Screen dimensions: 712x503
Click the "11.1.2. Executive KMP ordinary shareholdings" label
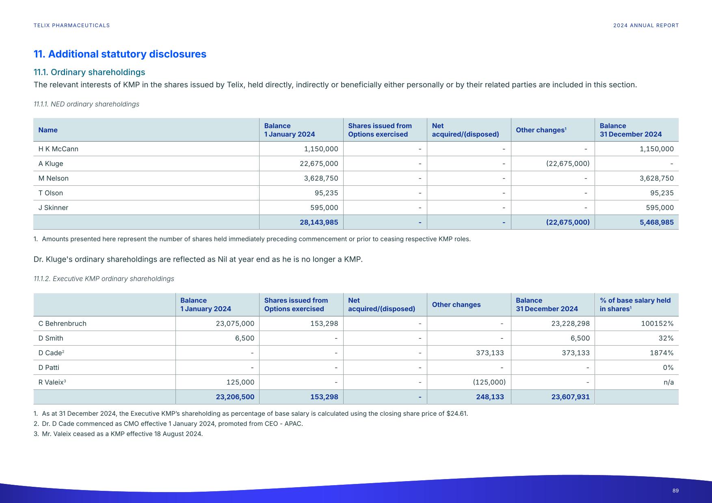coord(103,279)
